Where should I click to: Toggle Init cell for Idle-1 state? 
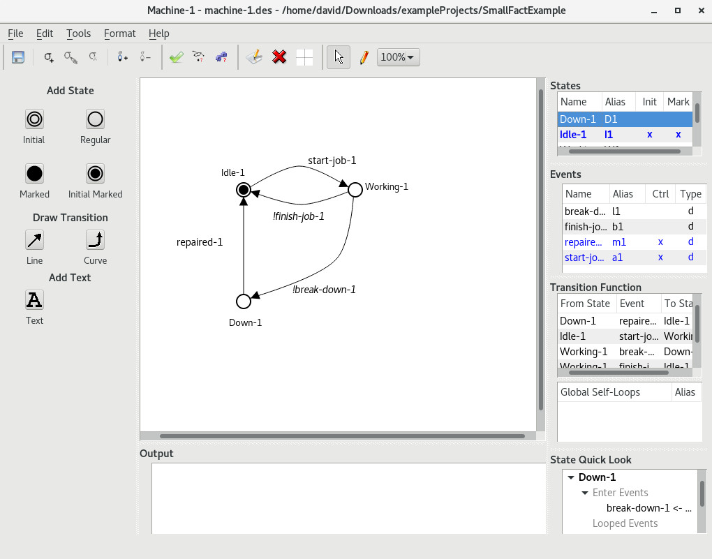click(x=649, y=134)
